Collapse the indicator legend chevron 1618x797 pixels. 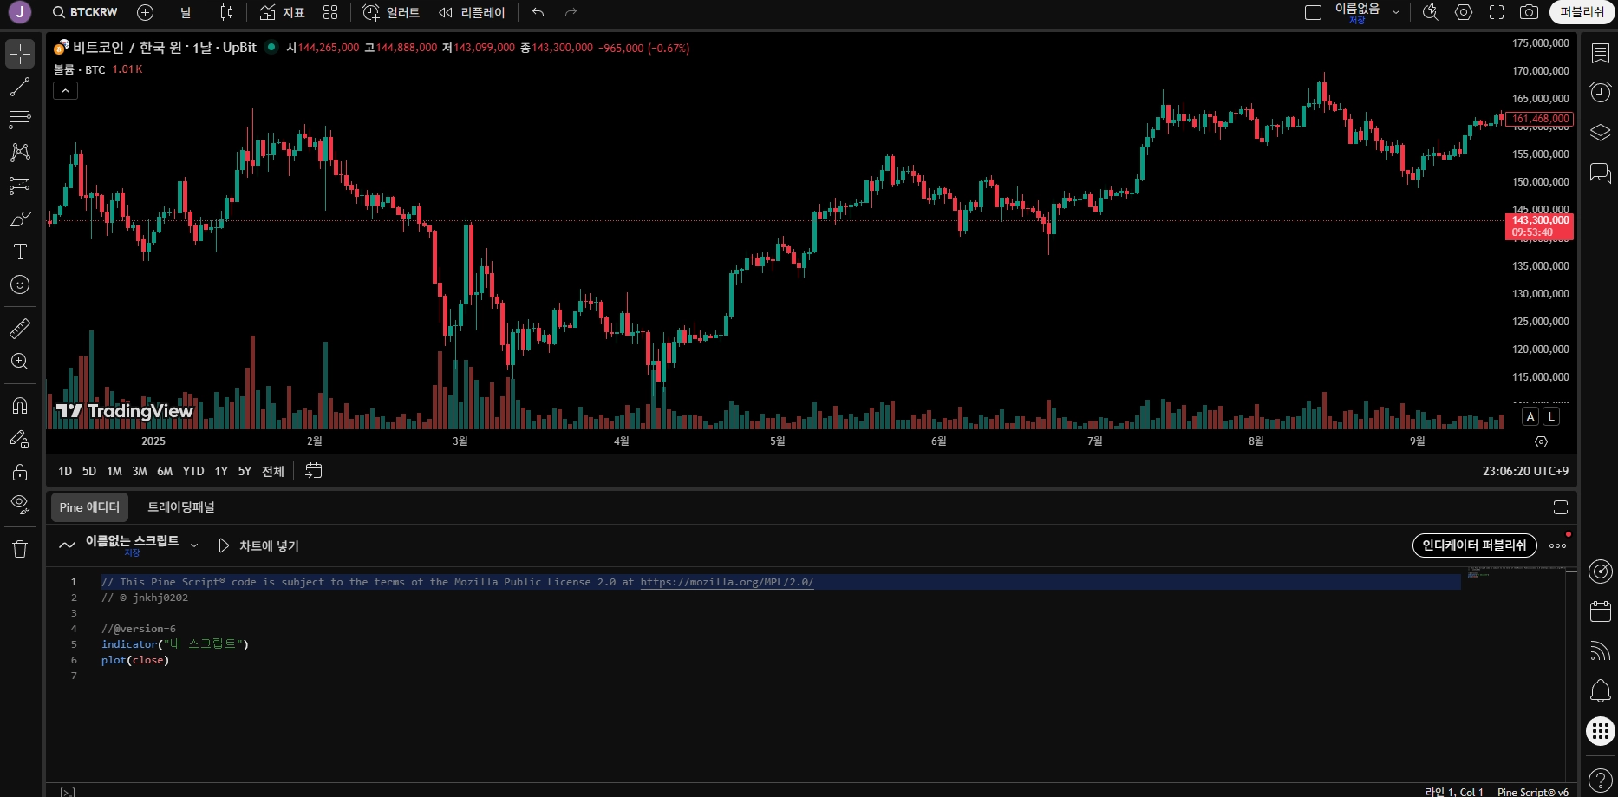pos(65,90)
